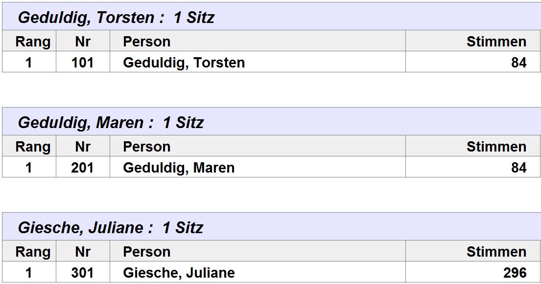The width and height of the screenshot is (541, 284).
Task: Click Person header in Torsten's table
Action: pyautogui.click(x=147, y=42)
